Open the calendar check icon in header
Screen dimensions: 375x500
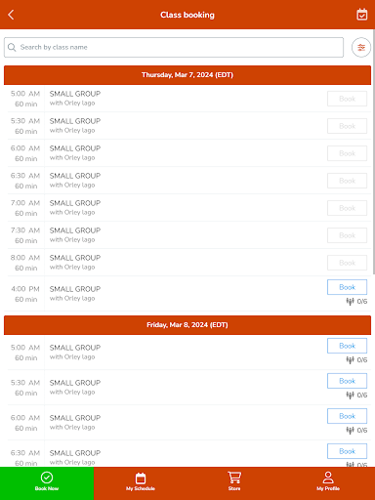click(361, 15)
